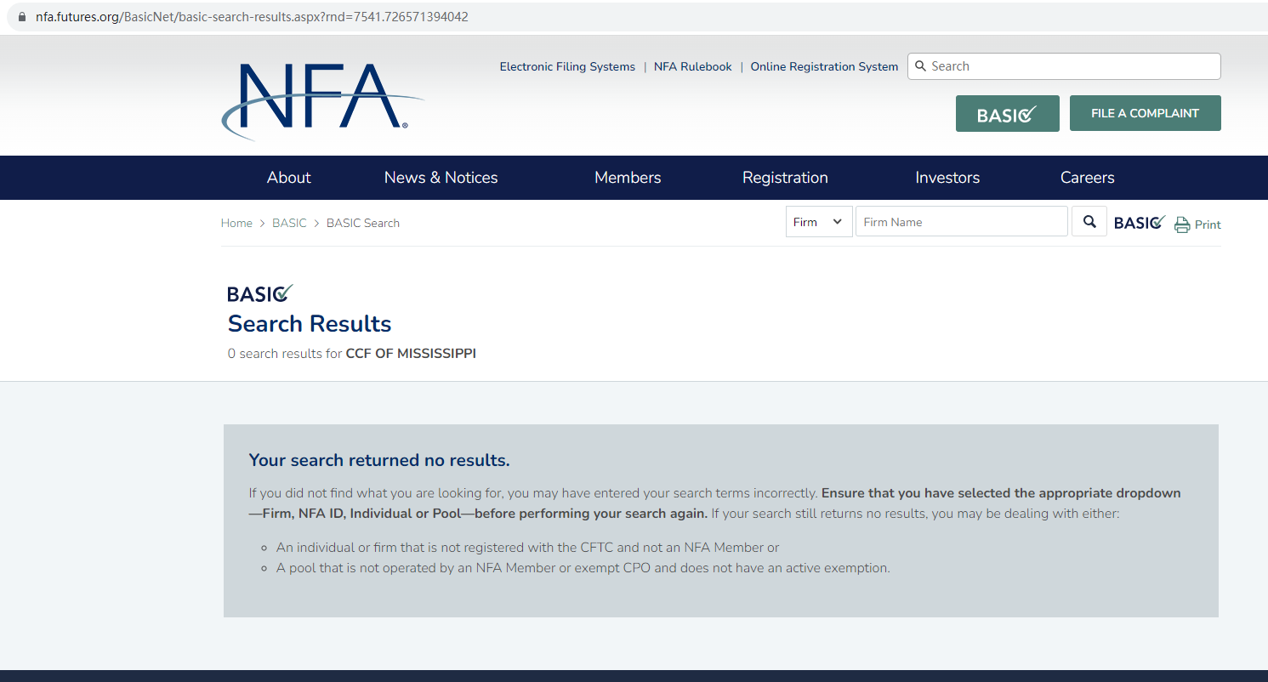Open the Members menu
Viewport: 1268px width, 682px height.
[x=628, y=178]
